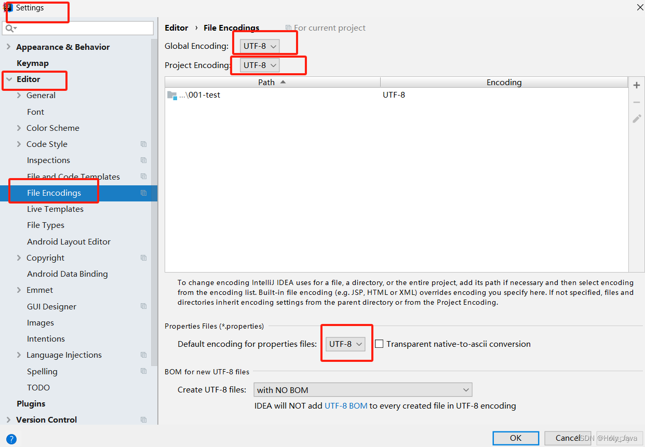Click the search magnifier icon in search box
Viewport: 645px width, 447px height.
(11, 28)
